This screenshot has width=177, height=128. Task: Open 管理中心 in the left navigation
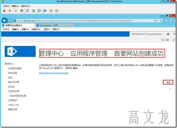click(9, 64)
